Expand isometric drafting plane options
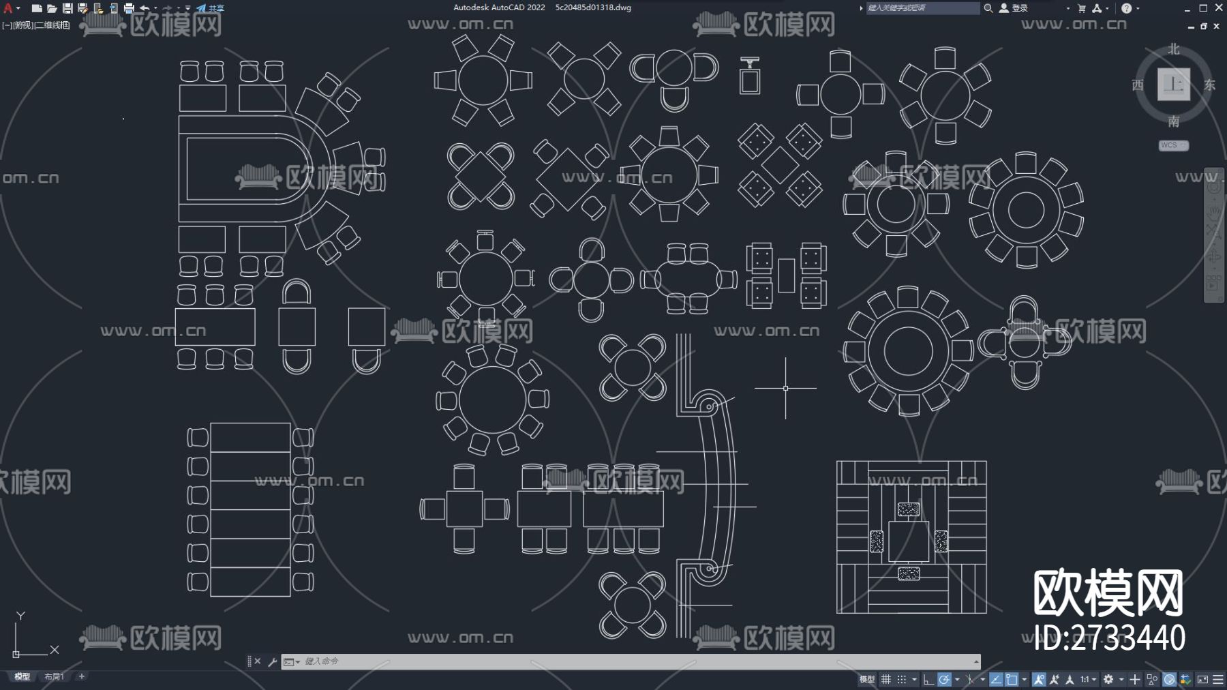The height and width of the screenshot is (690, 1227). (x=982, y=679)
